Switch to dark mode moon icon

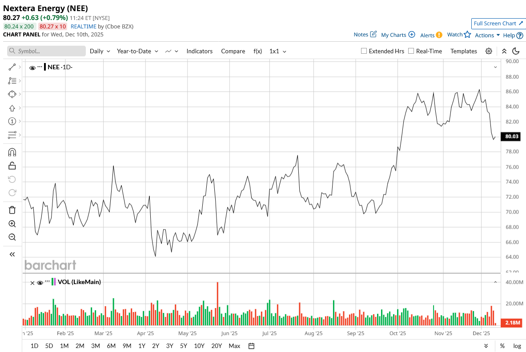click(x=516, y=51)
